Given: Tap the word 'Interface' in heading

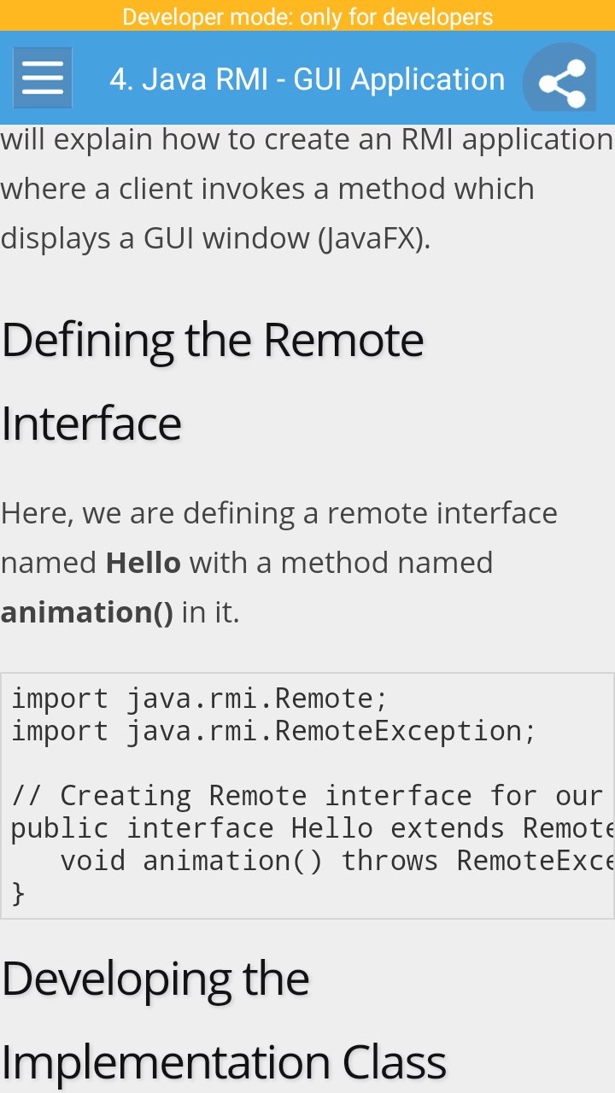Looking at the screenshot, I should point(91,424).
